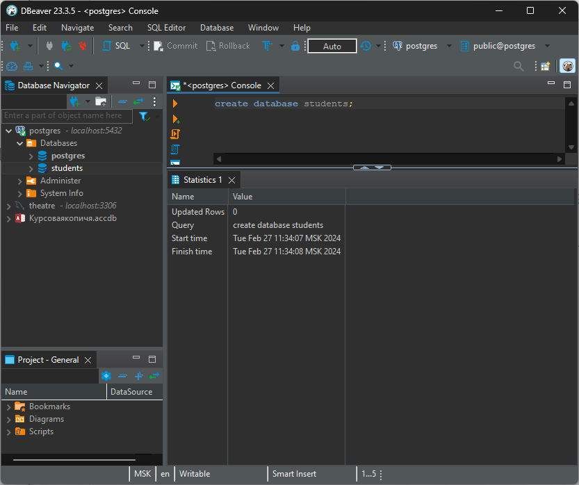This screenshot has height=485, width=579.
Task: Click the navigator new folder icon
Action: click(x=101, y=101)
